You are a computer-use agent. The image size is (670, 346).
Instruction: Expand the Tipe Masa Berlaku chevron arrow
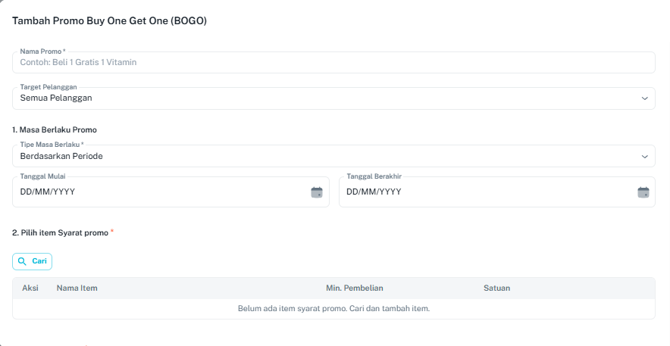644,157
